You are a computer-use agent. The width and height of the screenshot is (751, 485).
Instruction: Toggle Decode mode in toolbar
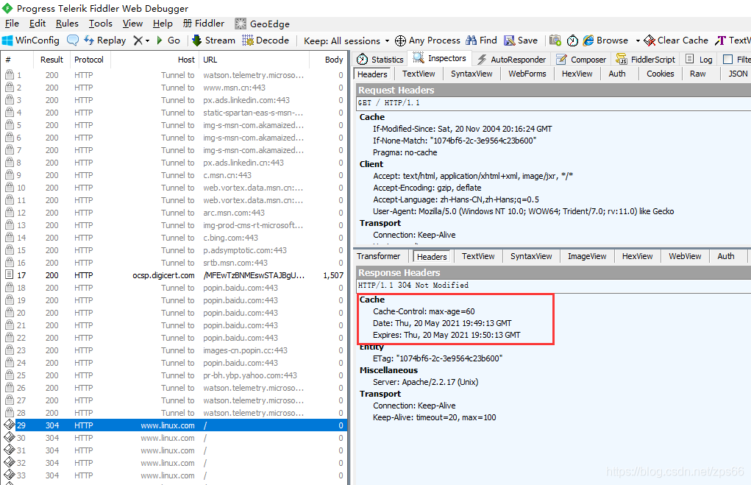pos(266,40)
